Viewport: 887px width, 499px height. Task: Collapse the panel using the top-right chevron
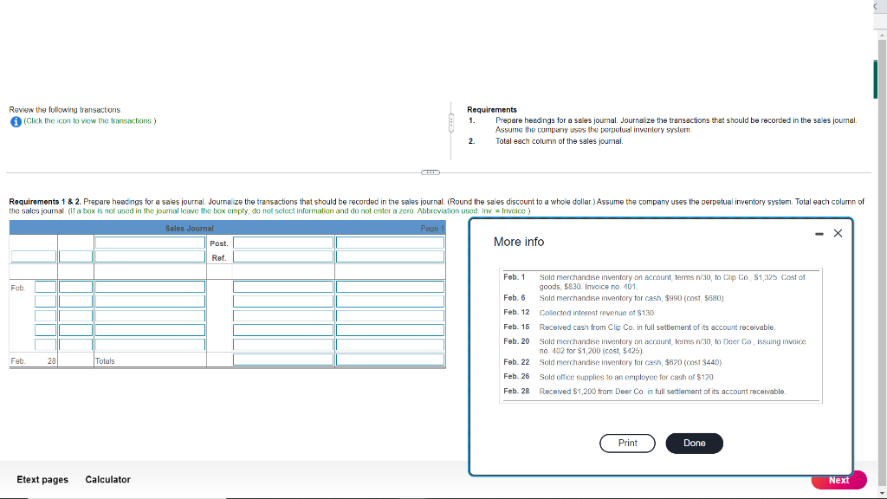876,6
